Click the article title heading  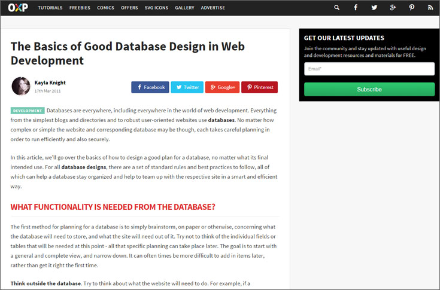pyautogui.click(x=128, y=53)
